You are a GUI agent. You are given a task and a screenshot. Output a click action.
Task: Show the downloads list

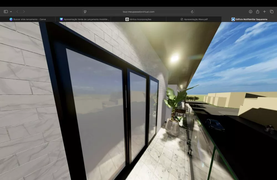[250, 12]
